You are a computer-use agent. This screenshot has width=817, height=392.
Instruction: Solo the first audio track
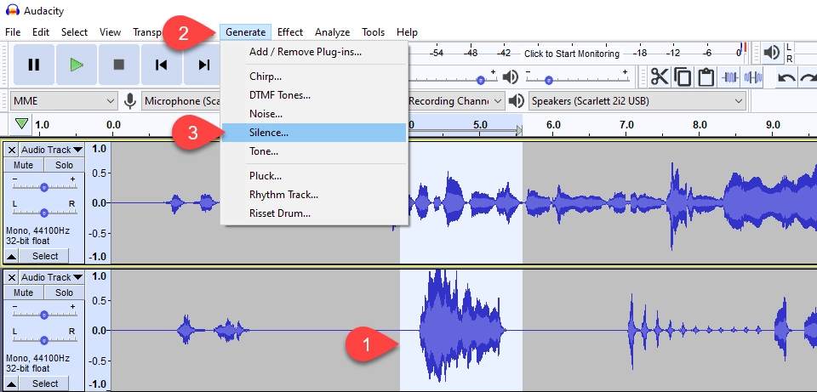click(64, 165)
